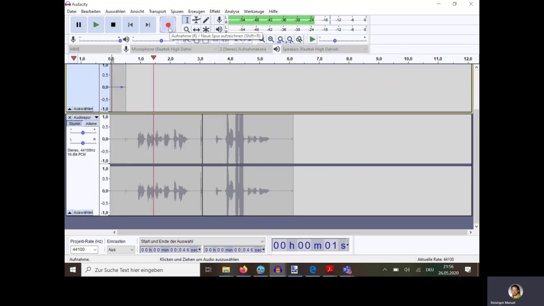544x306 pixels.
Task: Open the Speakers playback device dropdown
Action: tap(324, 49)
